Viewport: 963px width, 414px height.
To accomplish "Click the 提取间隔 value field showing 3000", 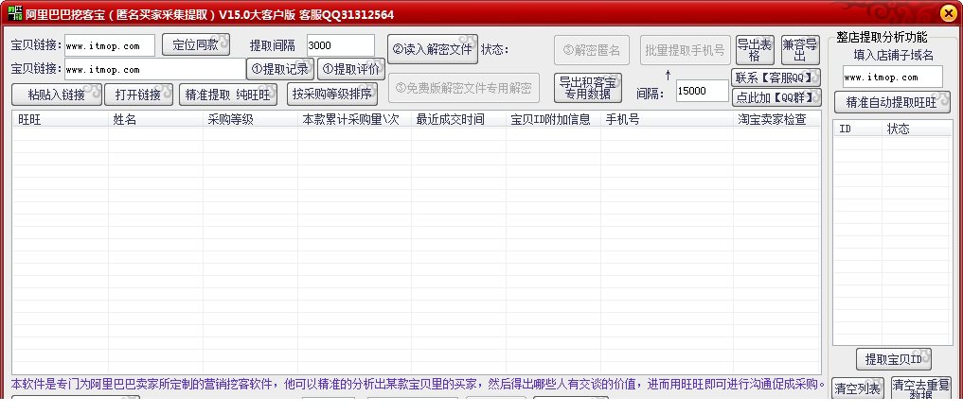I will 341,45.
